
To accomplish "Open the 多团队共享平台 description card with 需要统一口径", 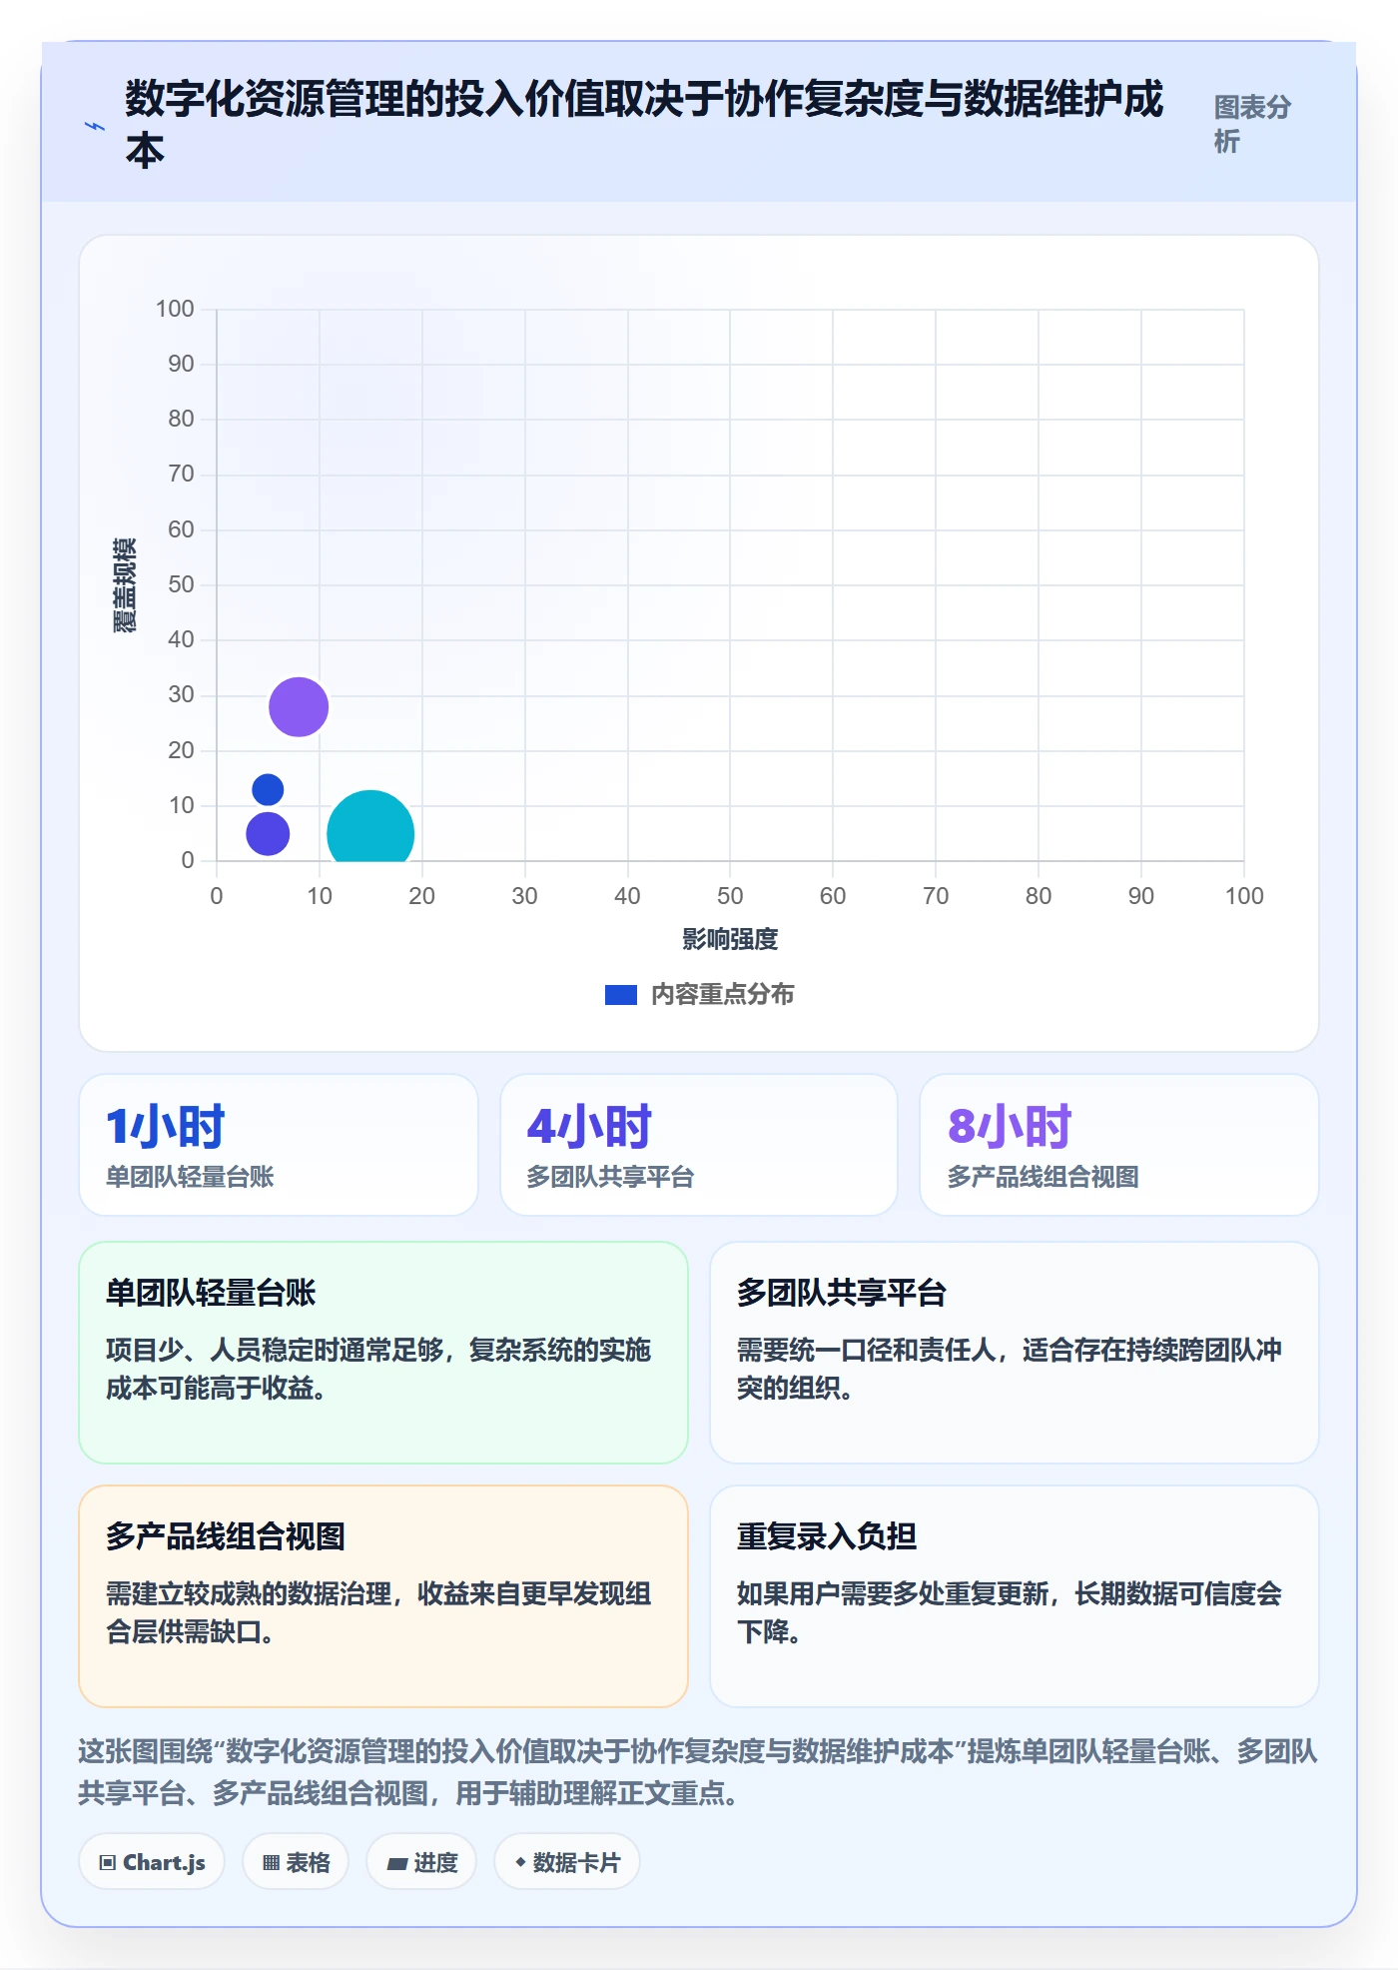I will (1015, 1353).
